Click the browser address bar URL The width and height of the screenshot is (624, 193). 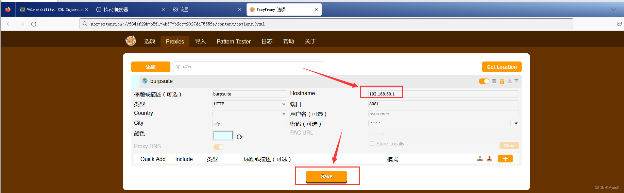[x=326, y=24]
